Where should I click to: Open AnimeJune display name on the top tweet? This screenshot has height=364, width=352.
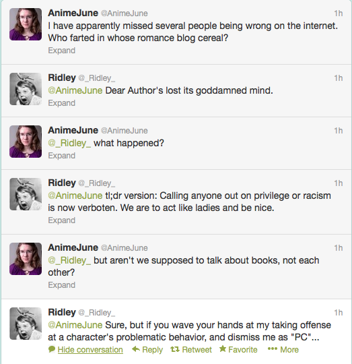pos(73,13)
